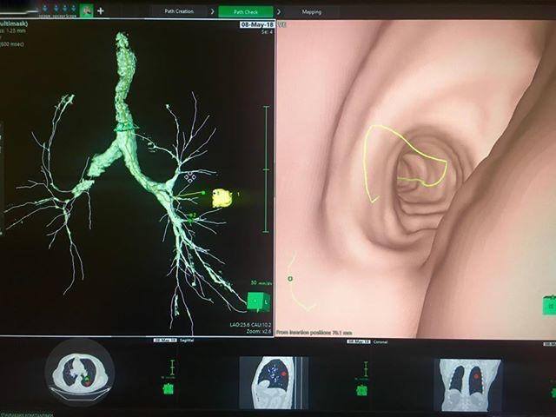This screenshot has height=417, width=556.
Task: Click the green circle marker on yellow path overlay
Action: [290, 279]
